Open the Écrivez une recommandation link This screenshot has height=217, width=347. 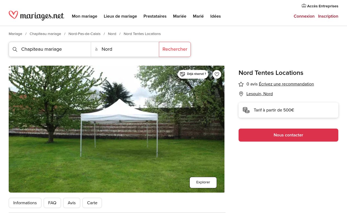point(286,84)
